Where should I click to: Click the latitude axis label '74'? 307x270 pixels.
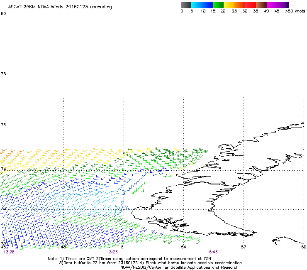coord(3,169)
